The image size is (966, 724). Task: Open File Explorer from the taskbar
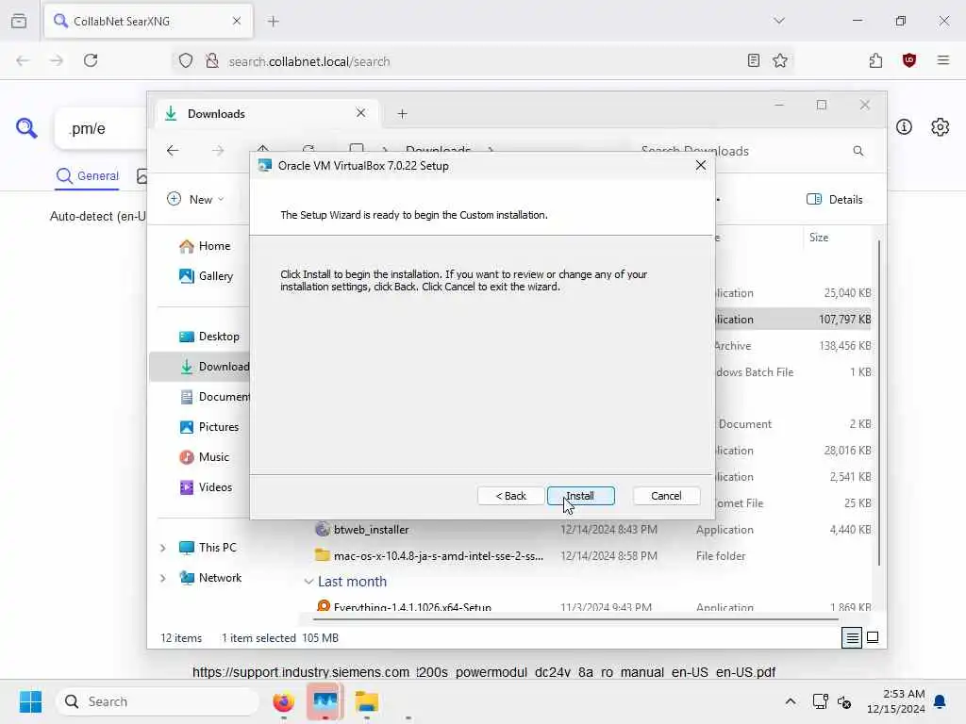[x=367, y=701]
